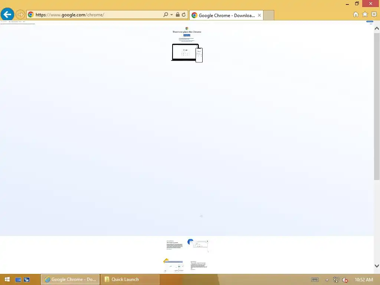Click the magnifier search icon in address bar
Image resolution: width=380 pixels, height=285 pixels.
[166, 14]
